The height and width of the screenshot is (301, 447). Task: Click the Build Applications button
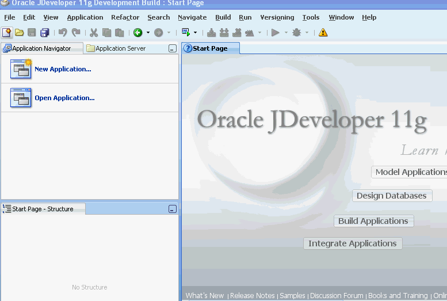(x=373, y=221)
